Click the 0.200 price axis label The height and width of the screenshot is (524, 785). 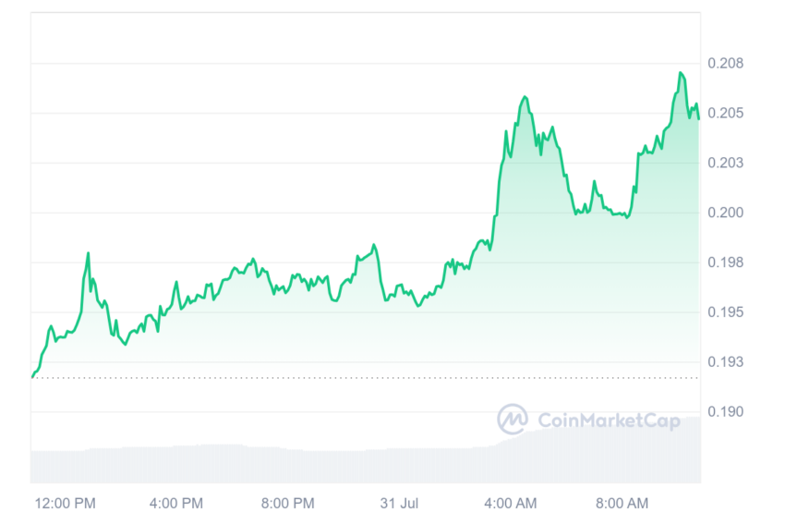[x=725, y=213]
